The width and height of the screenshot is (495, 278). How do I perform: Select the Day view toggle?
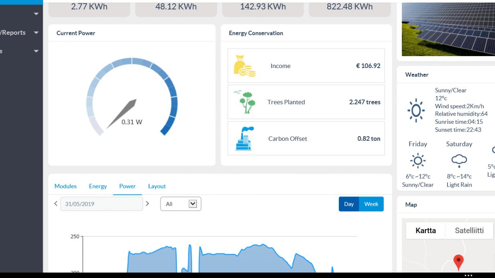(x=349, y=204)
